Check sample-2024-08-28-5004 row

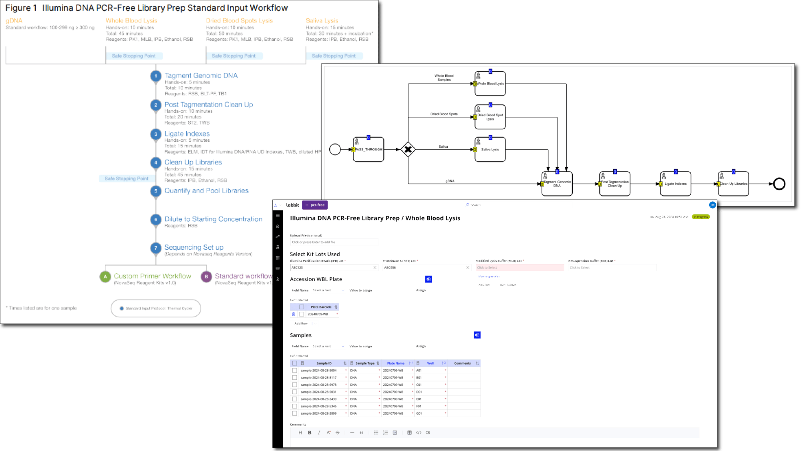[x=295, y=371]
